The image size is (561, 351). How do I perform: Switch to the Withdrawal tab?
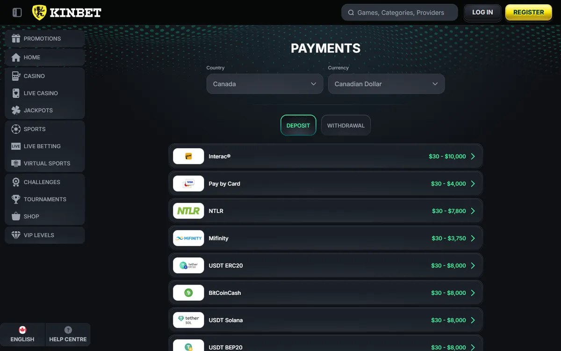tap(346, 125)
